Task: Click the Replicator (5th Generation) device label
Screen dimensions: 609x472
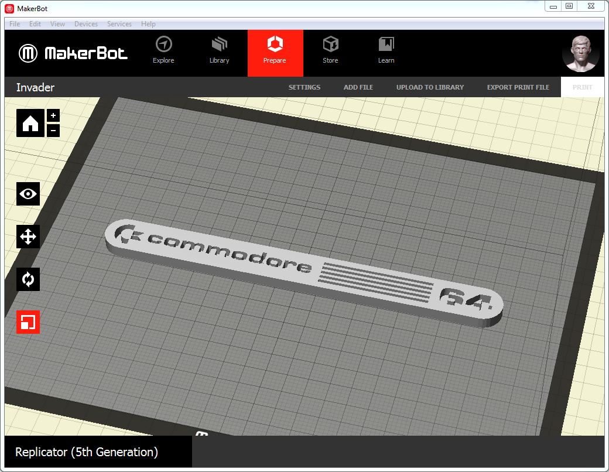Action: (x=87, y=452)
